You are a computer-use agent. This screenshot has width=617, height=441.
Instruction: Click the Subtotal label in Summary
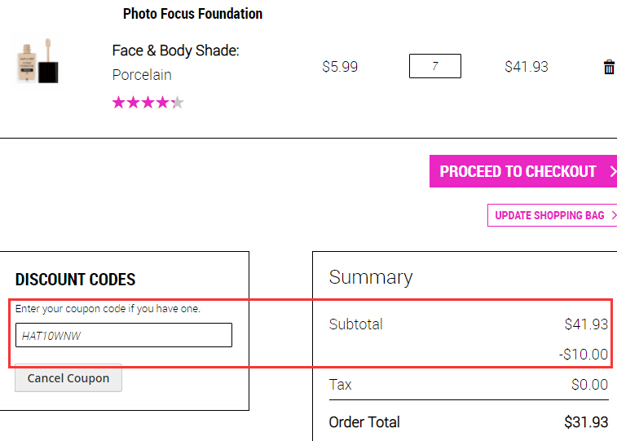click(x=355, y=324)
